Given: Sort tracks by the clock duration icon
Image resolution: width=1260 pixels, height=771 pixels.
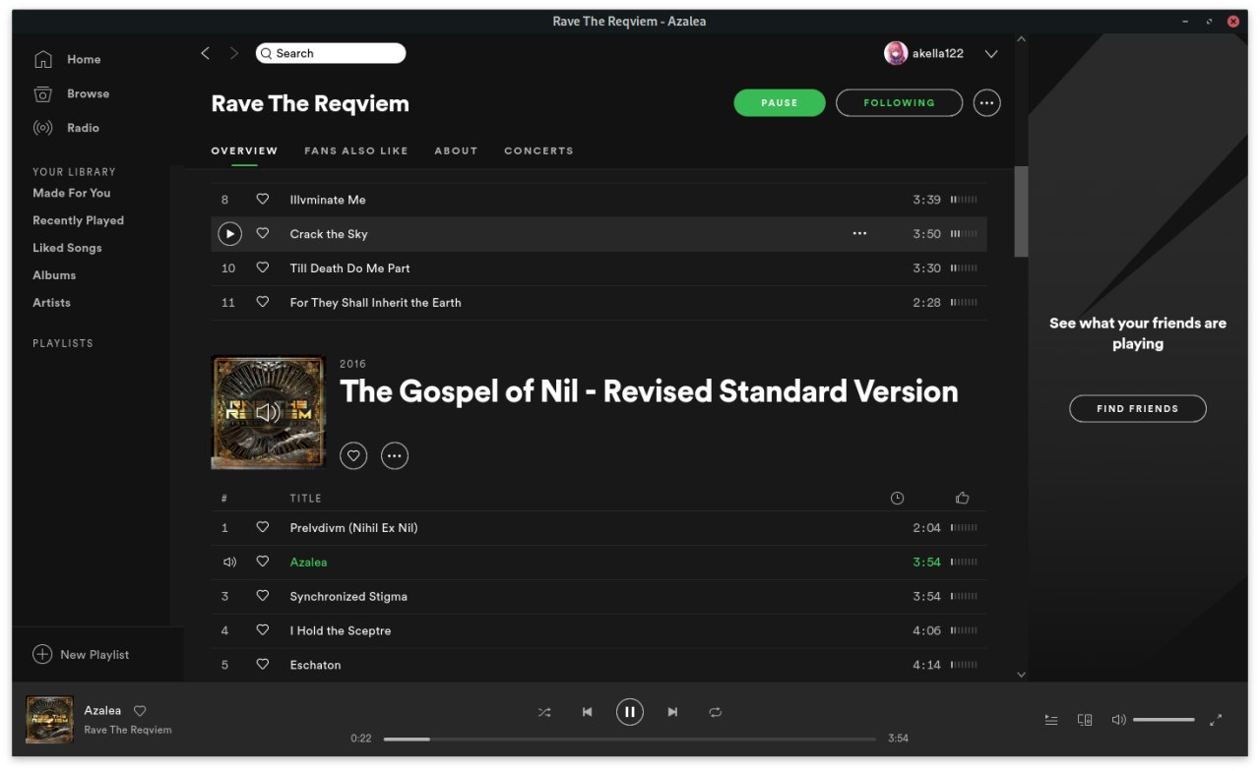Looking at the screenshot, I should click(897, 499).
